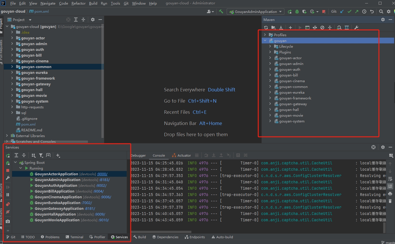Click Execute Maven Goal icon

[x=307, y=28]
